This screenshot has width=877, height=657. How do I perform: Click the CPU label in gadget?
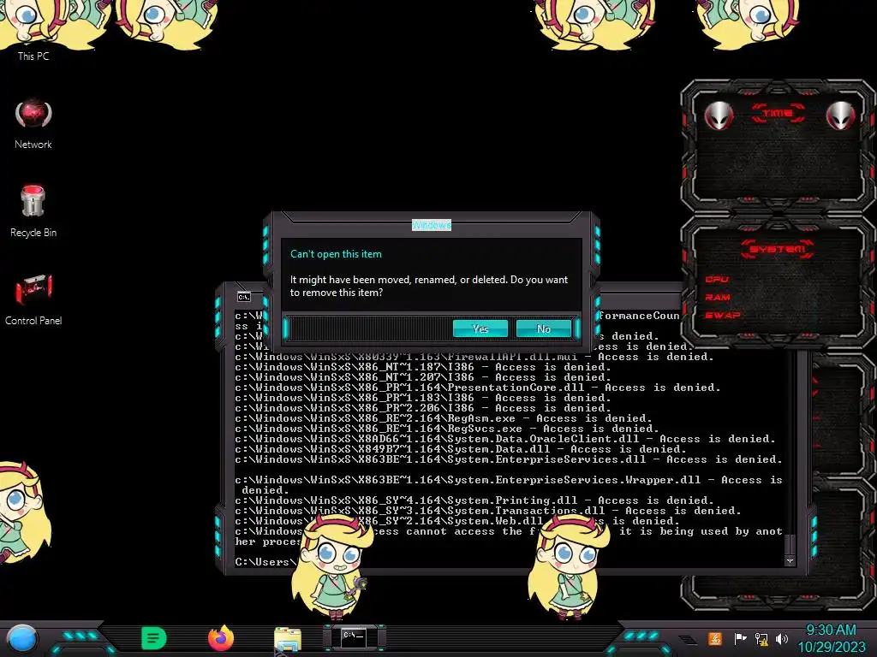tap(717, 280)
